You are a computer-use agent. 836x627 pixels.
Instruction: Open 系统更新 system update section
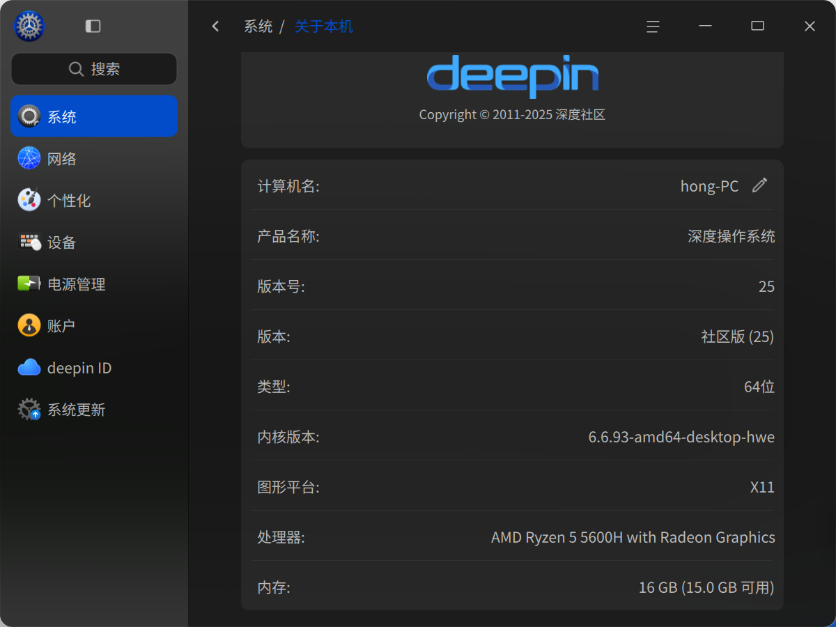(94, 409)
